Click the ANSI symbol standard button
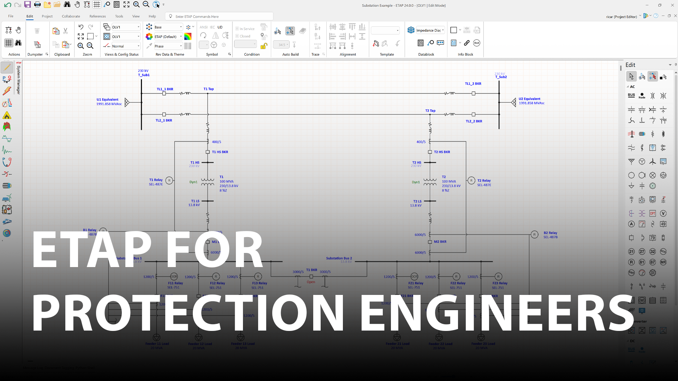 click(x=203, y=27)
